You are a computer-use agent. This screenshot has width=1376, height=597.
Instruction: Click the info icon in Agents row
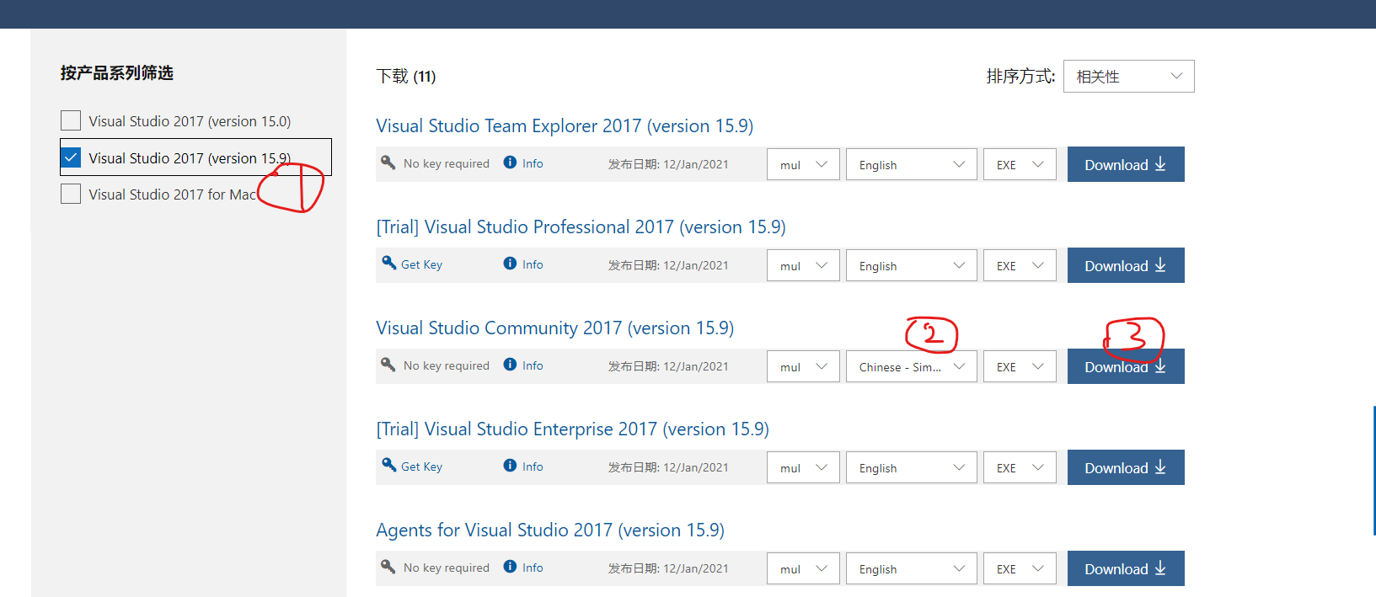pos(510,567)
